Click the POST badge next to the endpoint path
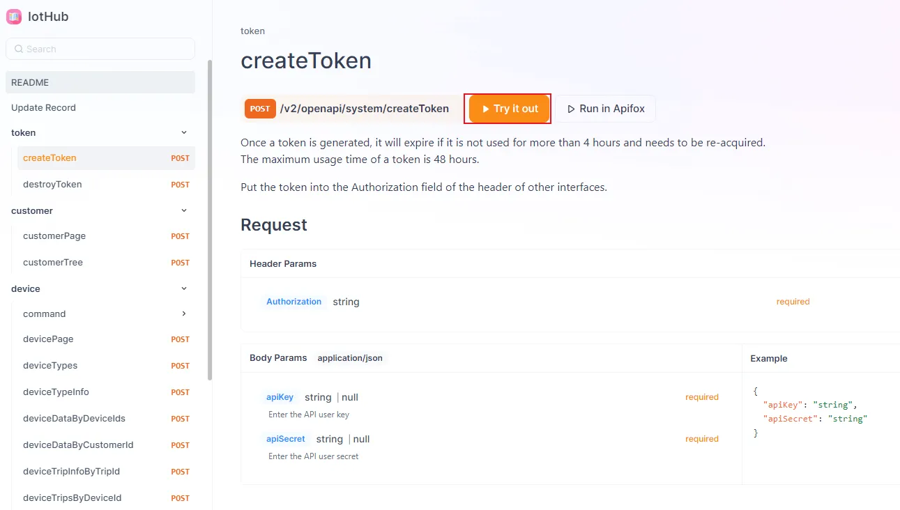This screenshot has width=900, height=510. click(x=259, y=109)
